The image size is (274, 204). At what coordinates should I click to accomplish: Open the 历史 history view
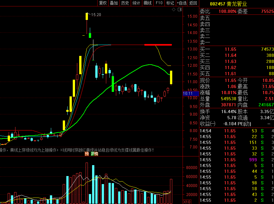(125, 3)
